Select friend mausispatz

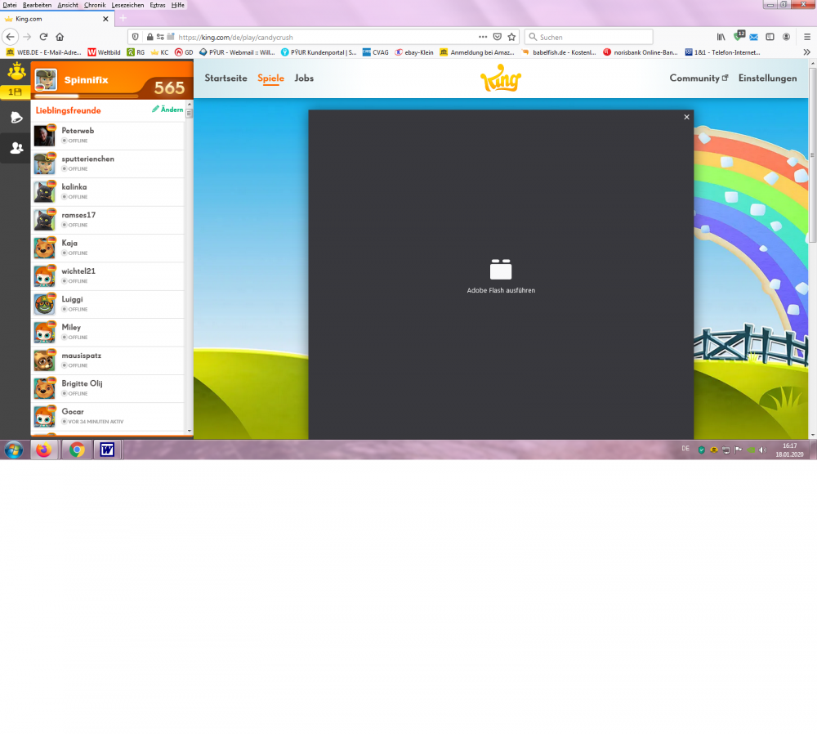click(108, 360)
